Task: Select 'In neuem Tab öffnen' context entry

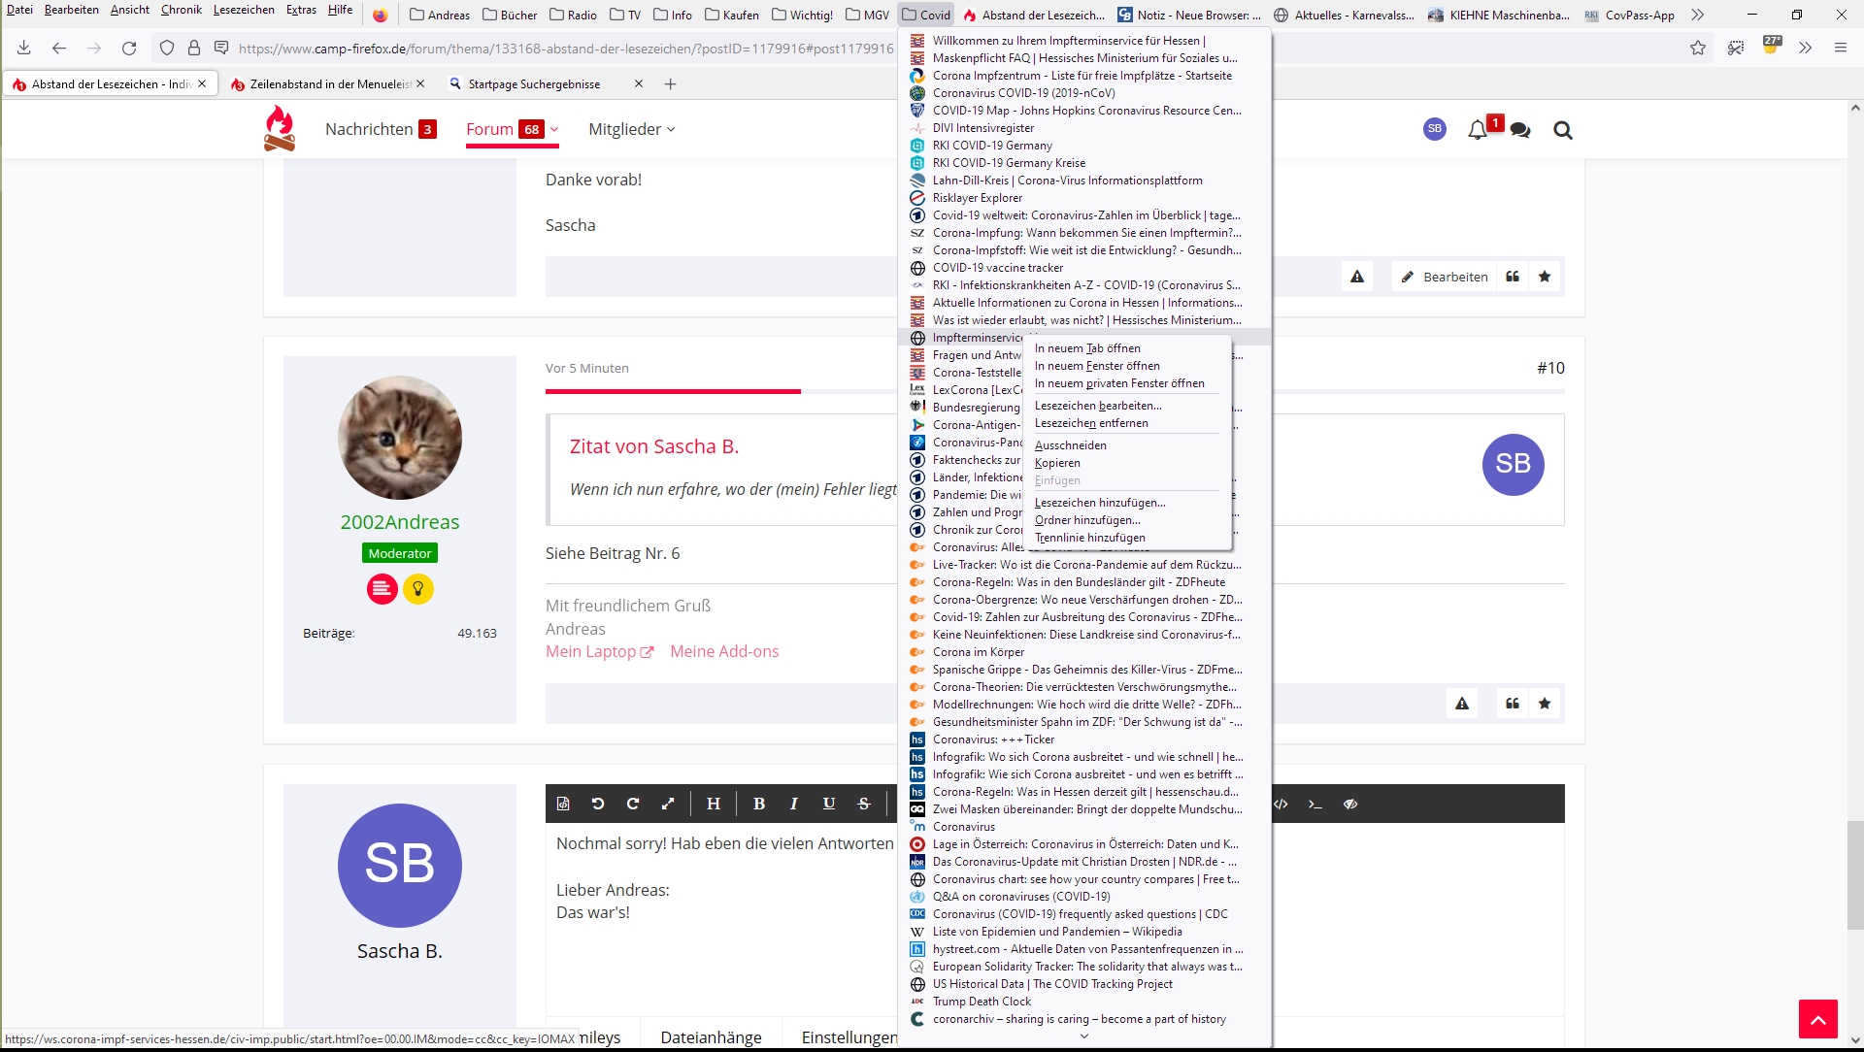Action: pos(1087,348)
